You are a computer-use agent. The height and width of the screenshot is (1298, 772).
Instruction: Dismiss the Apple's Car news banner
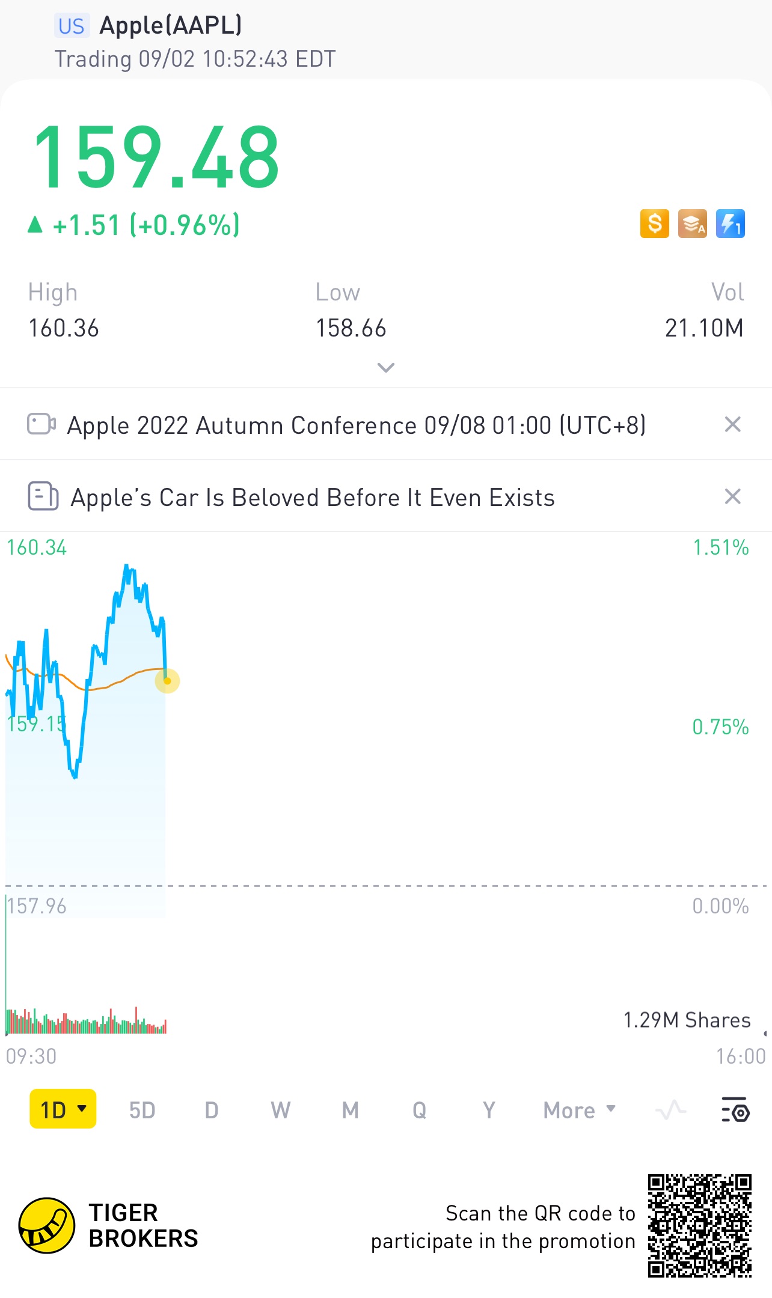tap(732, 496)
